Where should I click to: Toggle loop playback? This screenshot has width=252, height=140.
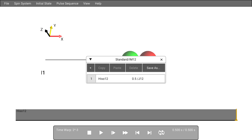click(x=161, y=132)
